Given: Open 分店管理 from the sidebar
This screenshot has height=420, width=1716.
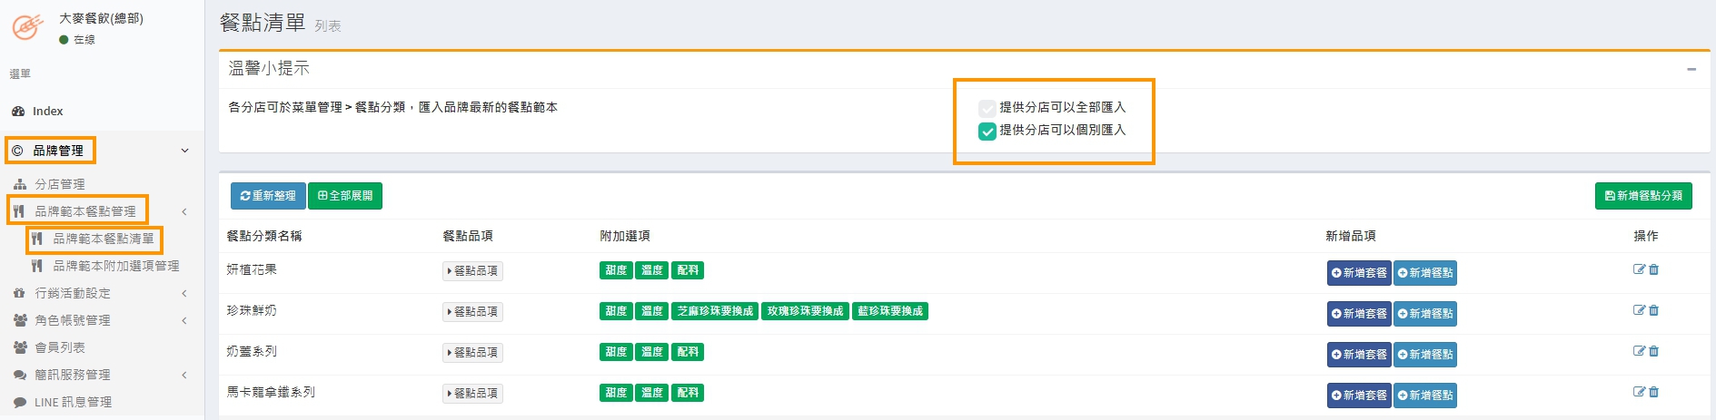Looking at the screenshot, I should point(59,184).
